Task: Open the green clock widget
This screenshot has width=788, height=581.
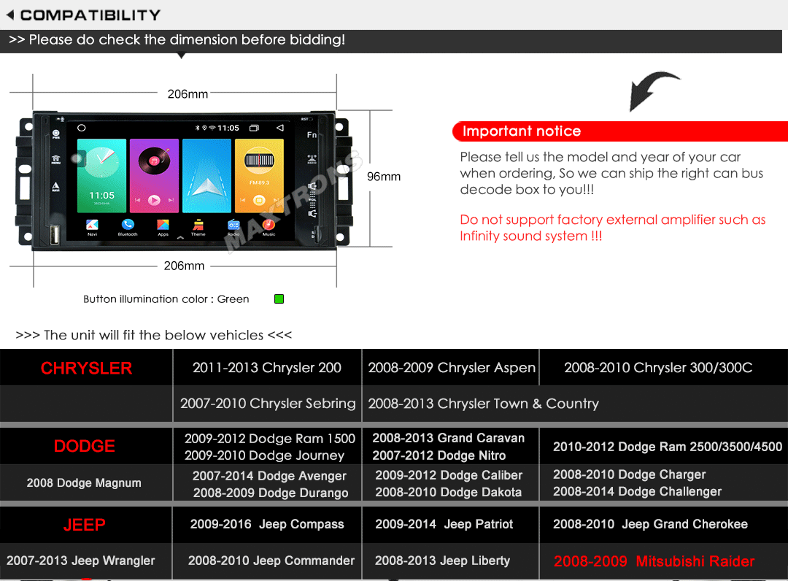Action: [x=101, y=176]
